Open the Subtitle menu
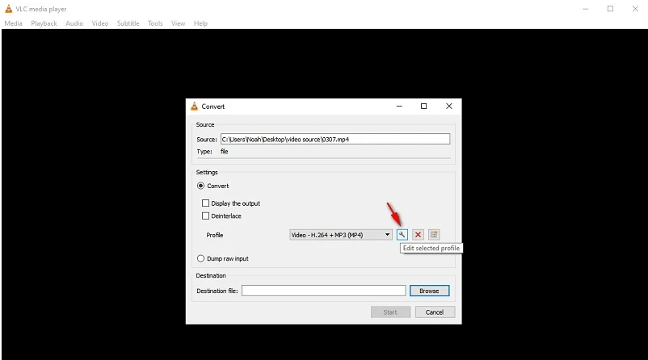This screenshot has width=648, height=360. pos(128,23)
